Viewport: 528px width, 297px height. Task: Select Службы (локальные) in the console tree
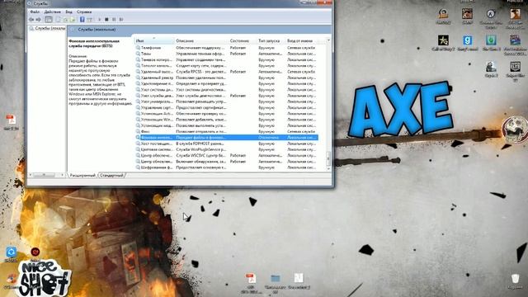tap(47, 29)
